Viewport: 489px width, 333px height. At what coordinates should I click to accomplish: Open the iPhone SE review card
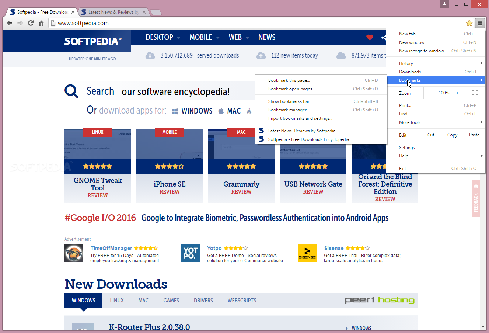[170, 166]
